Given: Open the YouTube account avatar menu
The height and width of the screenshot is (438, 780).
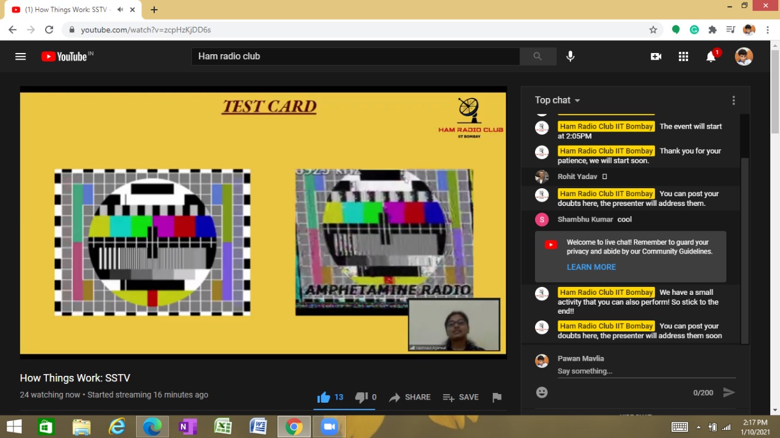Looking at the screenshot, I should point(743,56).
